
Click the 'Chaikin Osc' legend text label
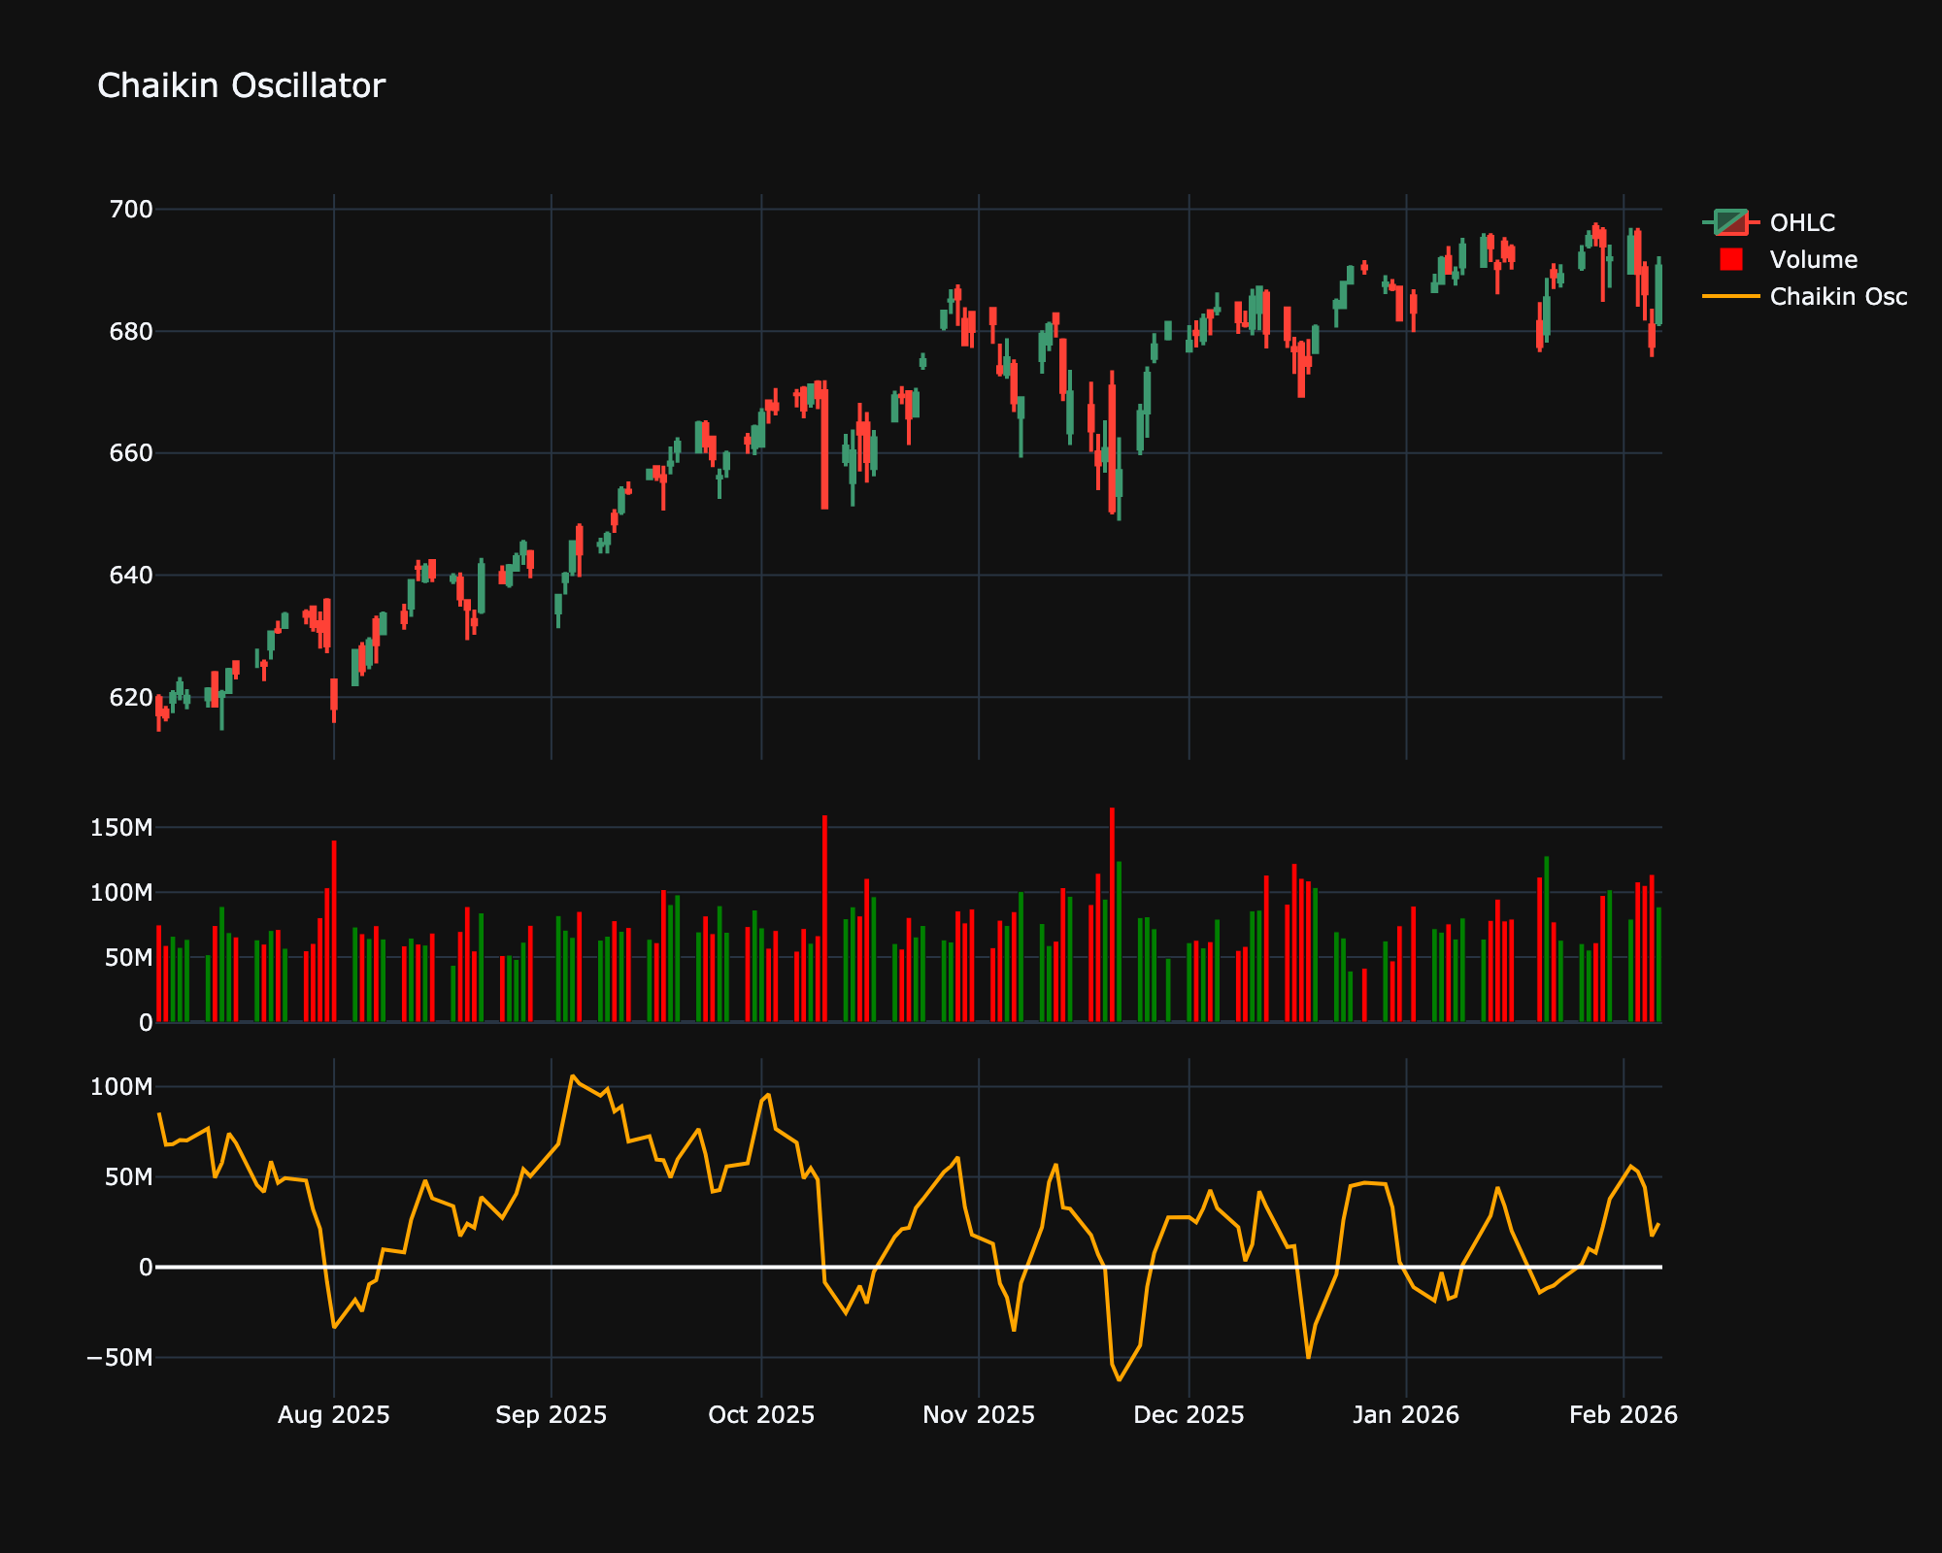pyautogui.click(x=1840, y=298)
